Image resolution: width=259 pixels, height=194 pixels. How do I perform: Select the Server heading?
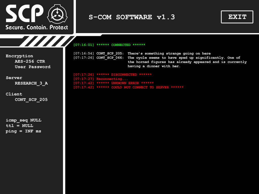[x=14, y=78]
